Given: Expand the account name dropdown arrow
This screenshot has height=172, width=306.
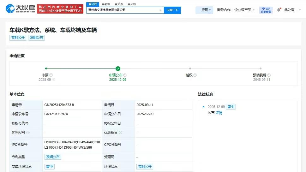Looking at the screenshot, I should 300,10.
